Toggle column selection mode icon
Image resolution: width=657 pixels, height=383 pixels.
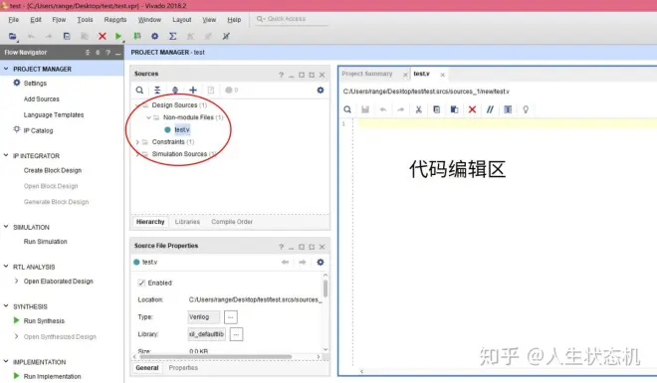click(x=508, y=109)
